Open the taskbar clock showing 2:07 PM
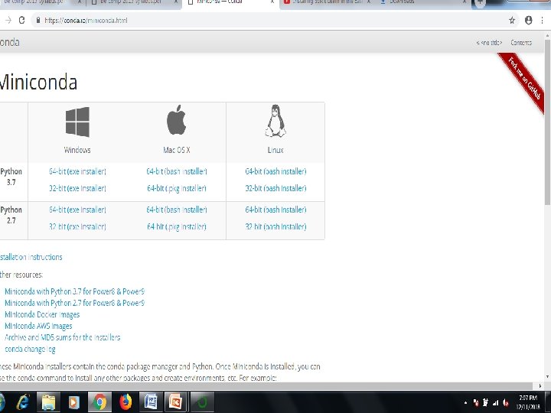The image size is (551, 413). (x=528, y=402)
